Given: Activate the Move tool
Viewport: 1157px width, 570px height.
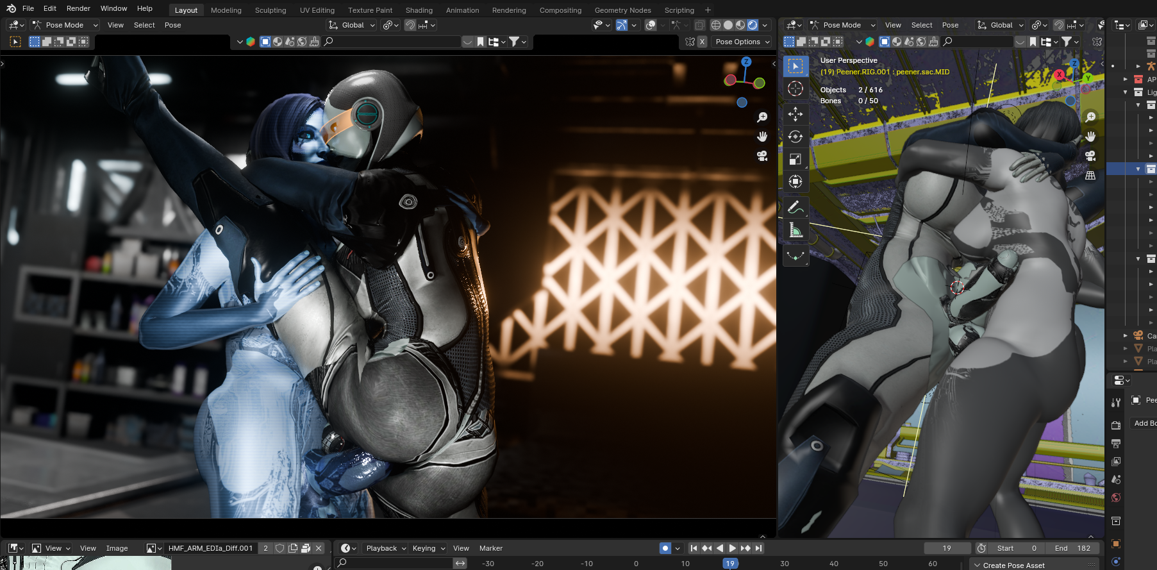Looking at the screenshot, I should coord(795,114).
